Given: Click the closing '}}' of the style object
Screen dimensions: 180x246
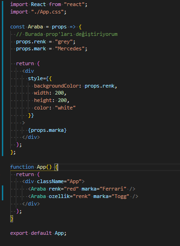Looking at the screenshot, I should 31,116.
